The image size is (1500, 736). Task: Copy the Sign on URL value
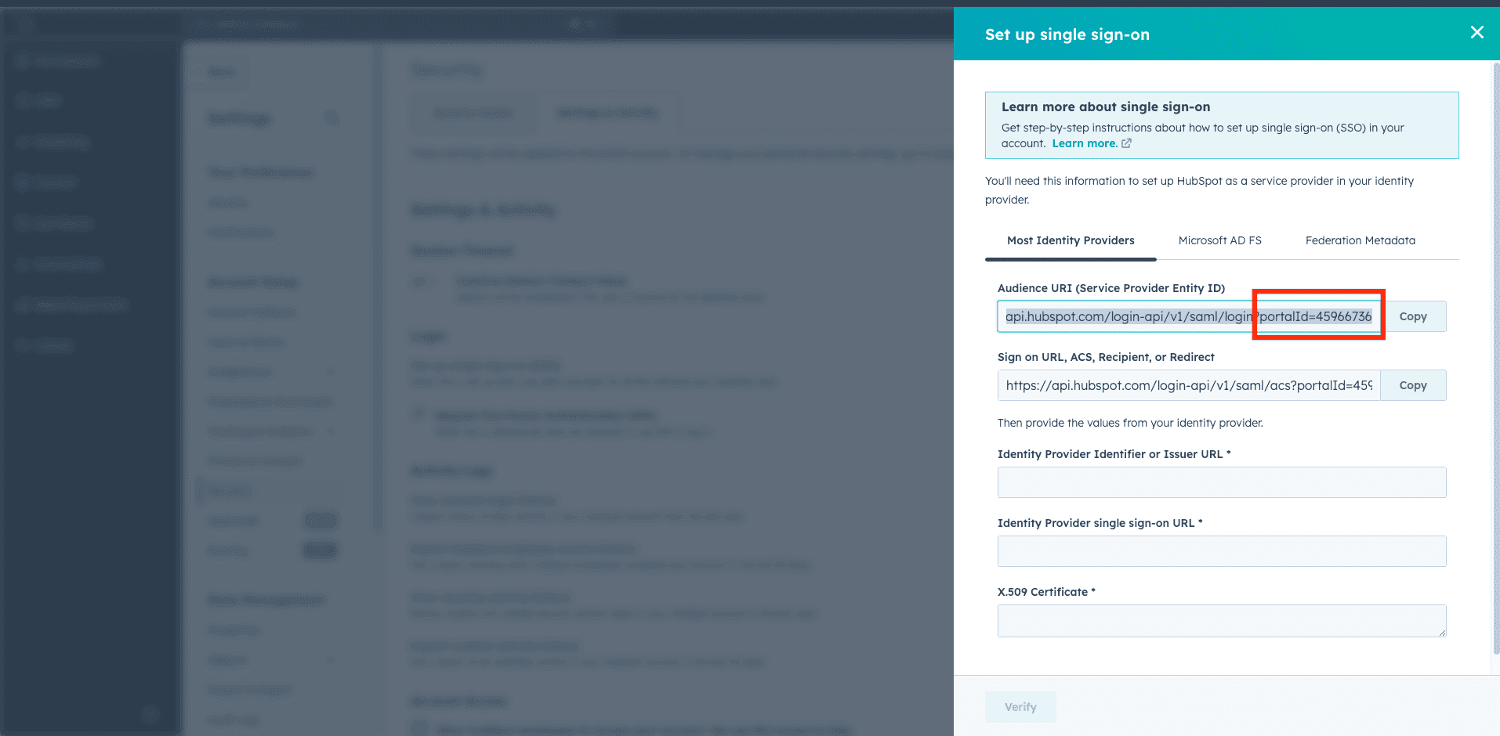pyautogui.click(x=1413, y=385)
